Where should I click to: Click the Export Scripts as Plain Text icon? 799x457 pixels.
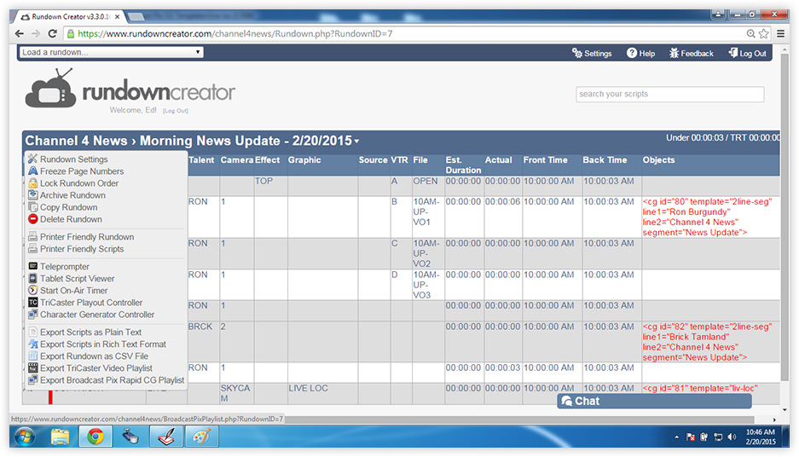click(32, 333)
